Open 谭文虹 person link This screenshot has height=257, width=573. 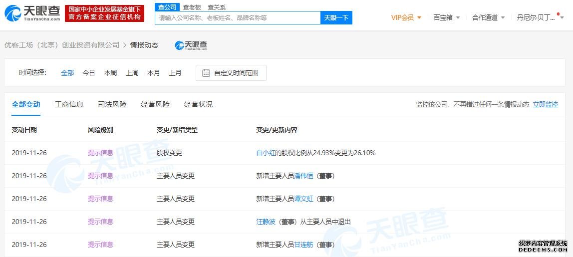303,199
